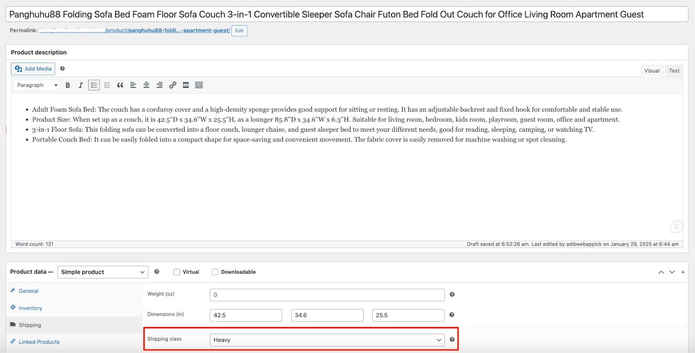
Task: Click the Bold formatting icon
Action: [x=68, y=85]
